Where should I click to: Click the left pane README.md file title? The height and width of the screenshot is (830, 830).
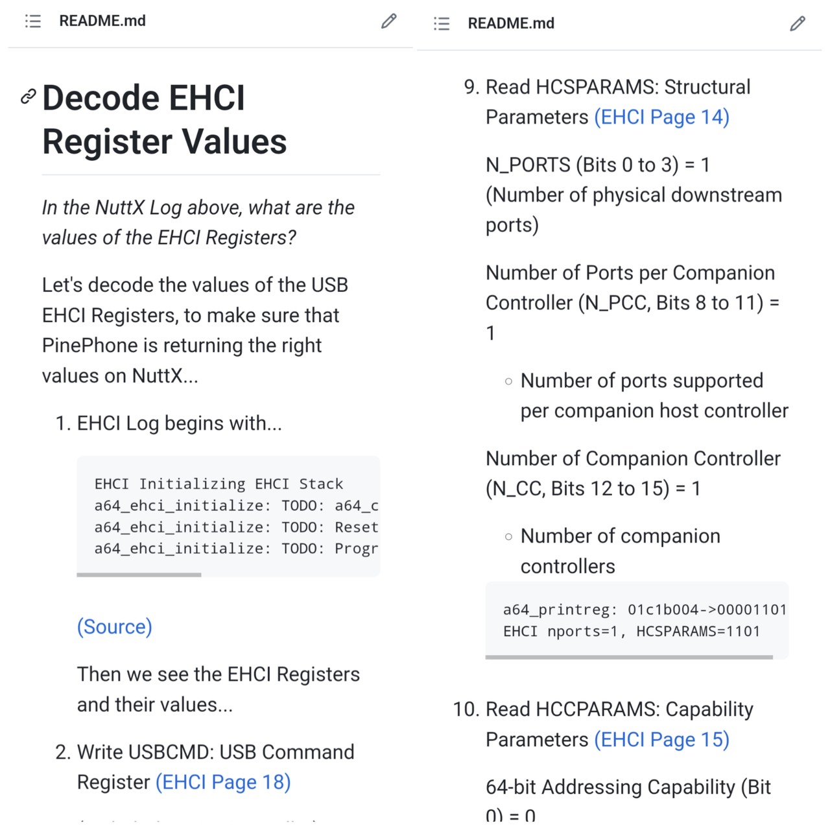pyautogui.click(x=102, y=21)
